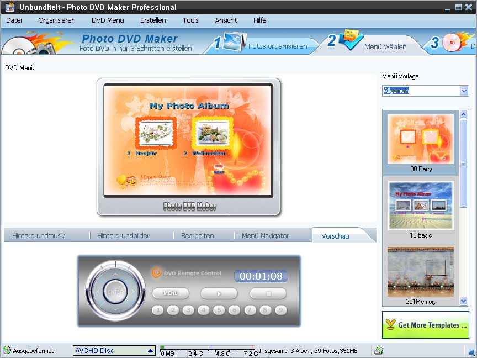
Task: Click the disc capacity gauge in status bar
Action: 209,351
